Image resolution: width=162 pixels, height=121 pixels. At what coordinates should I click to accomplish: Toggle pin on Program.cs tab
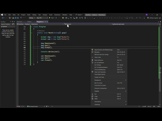[45, 22]
